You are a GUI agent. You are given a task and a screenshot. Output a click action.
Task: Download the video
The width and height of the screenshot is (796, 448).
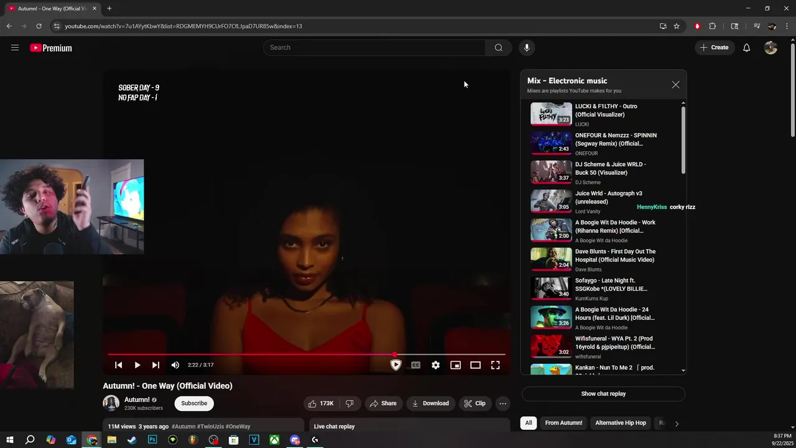pyautogui.click(x=430, y=403)
